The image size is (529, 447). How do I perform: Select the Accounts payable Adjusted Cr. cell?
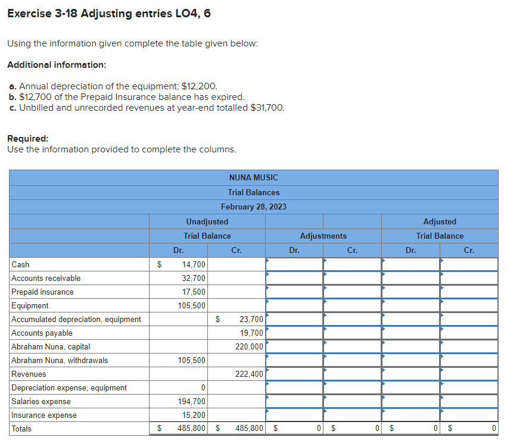point(469,333)
